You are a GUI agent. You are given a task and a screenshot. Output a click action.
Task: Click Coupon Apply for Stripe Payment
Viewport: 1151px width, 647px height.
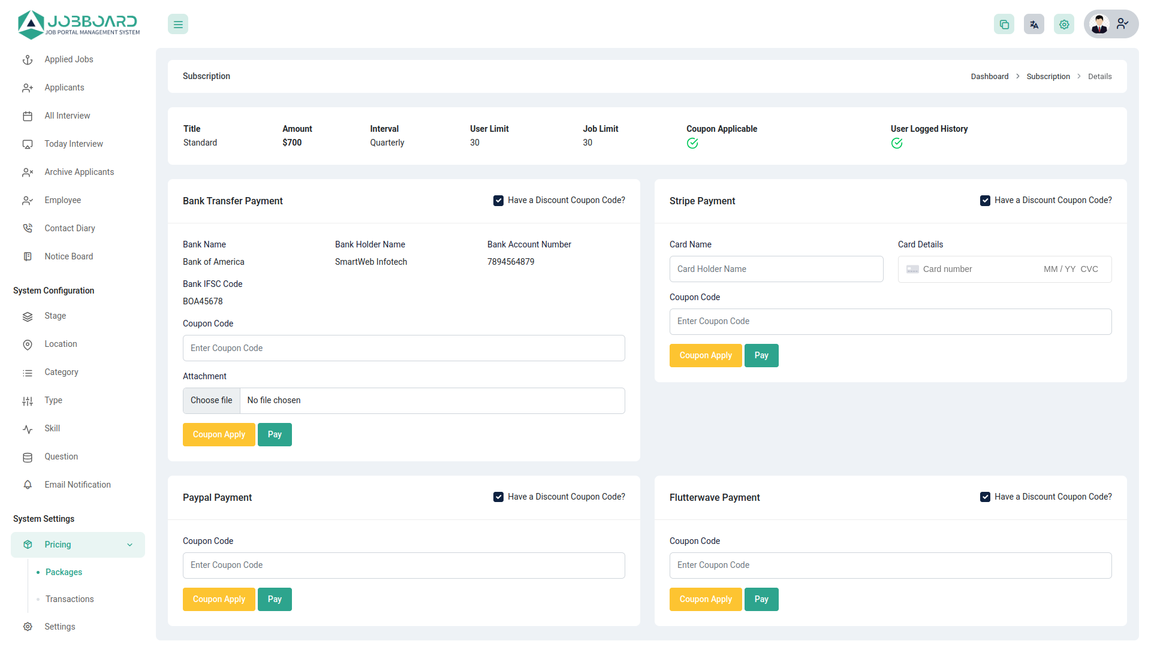tap(706, 355)
